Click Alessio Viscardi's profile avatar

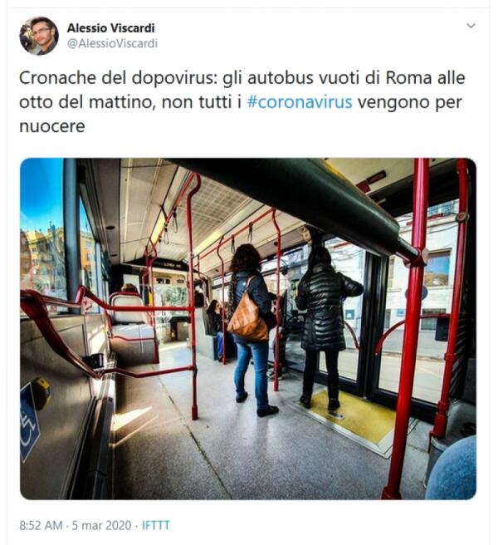[39, 36]
